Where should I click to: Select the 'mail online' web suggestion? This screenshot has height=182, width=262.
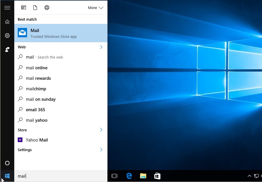point(37,68)
